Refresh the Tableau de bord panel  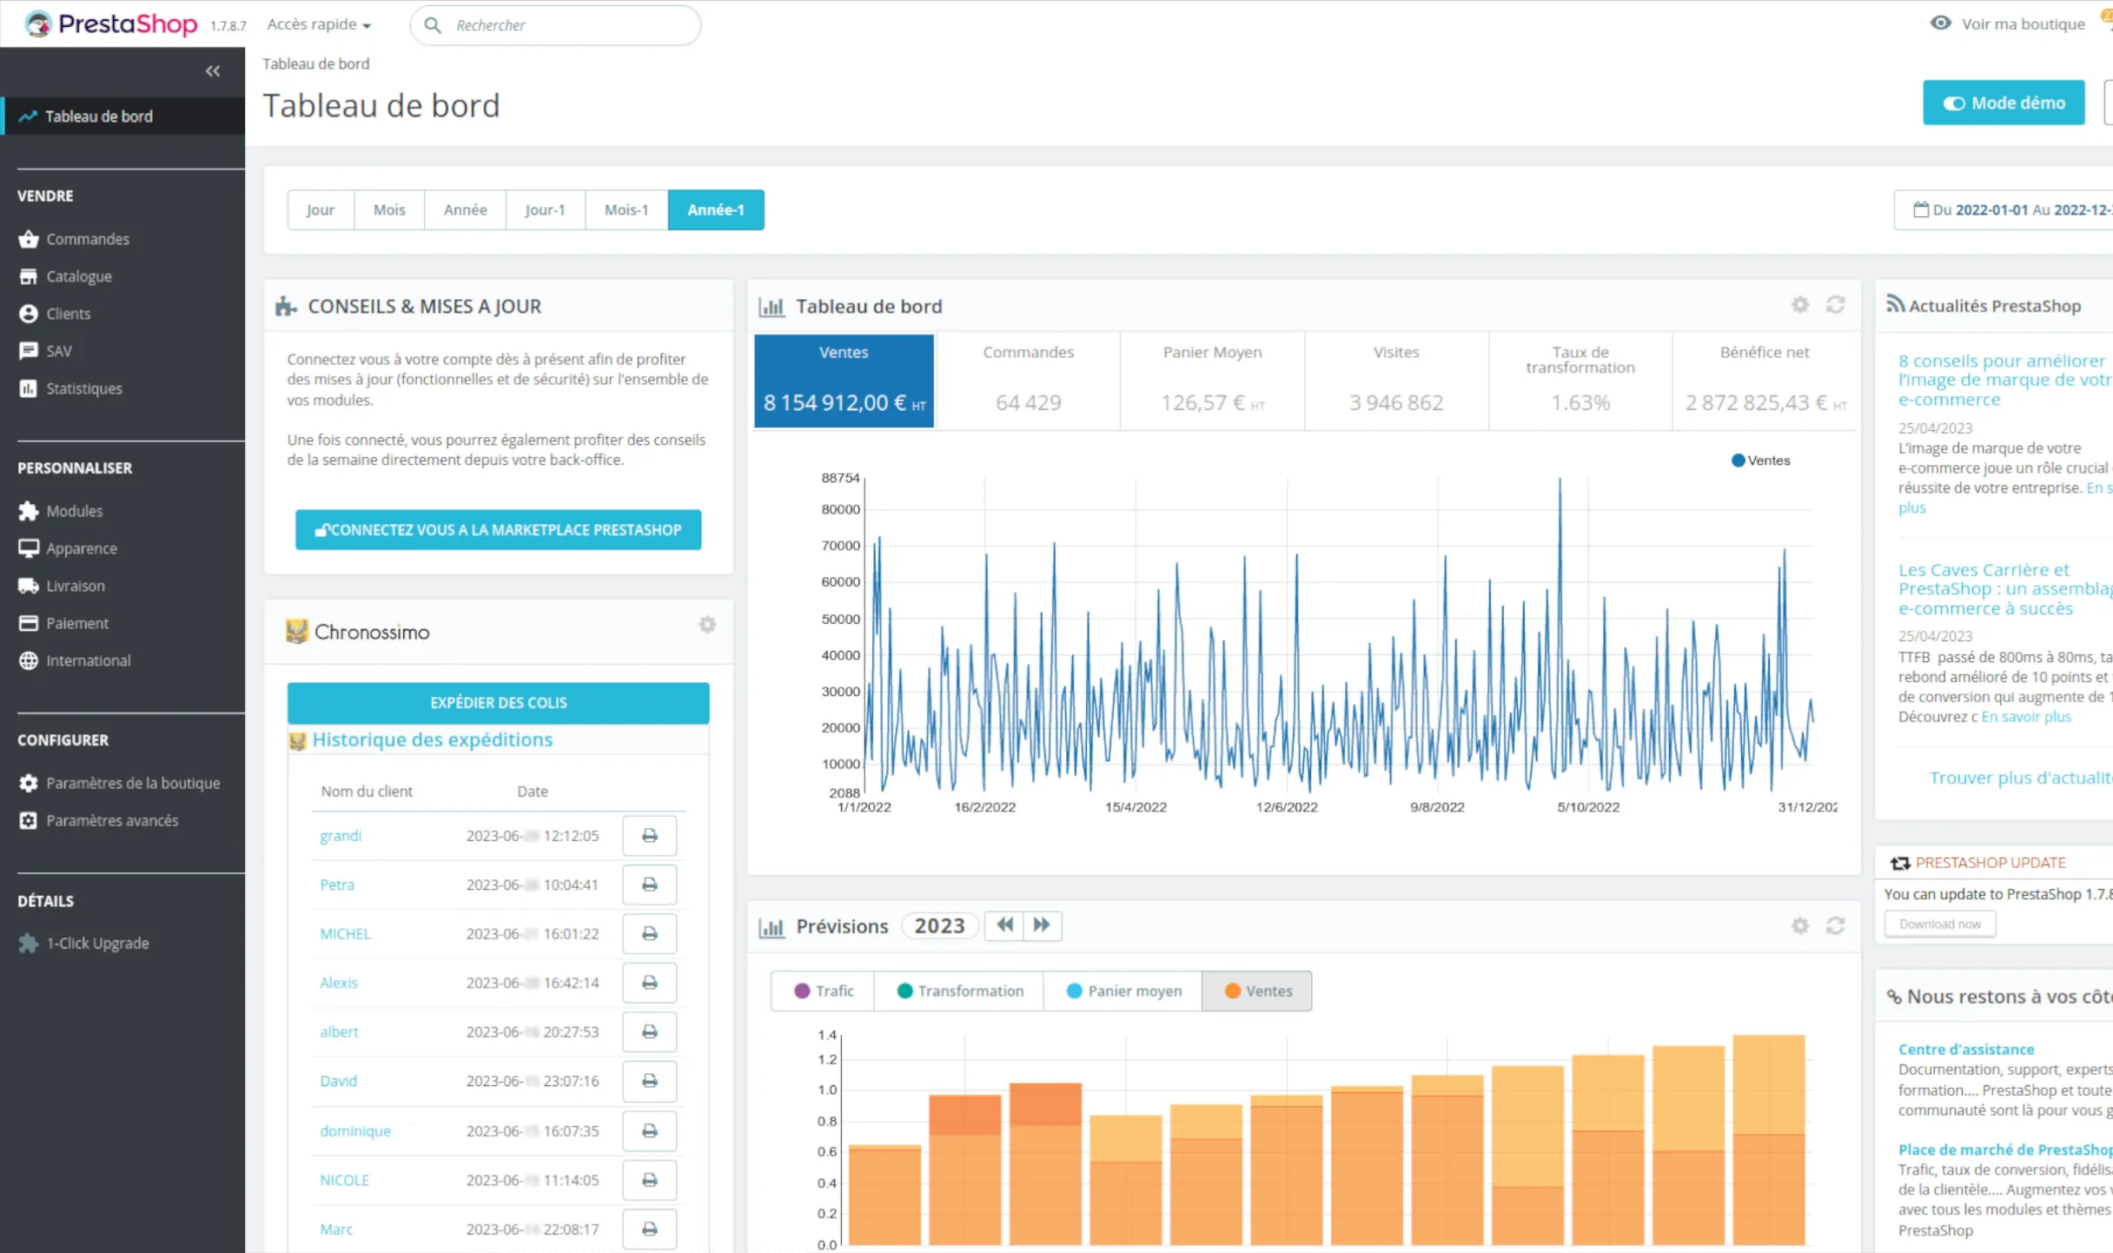pos(1835,305)
